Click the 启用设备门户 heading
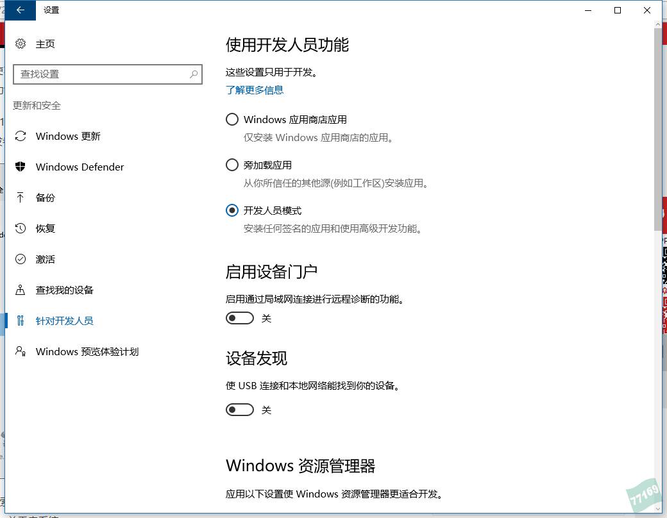This screenshot has width=667, height=518. click(271, 271)
